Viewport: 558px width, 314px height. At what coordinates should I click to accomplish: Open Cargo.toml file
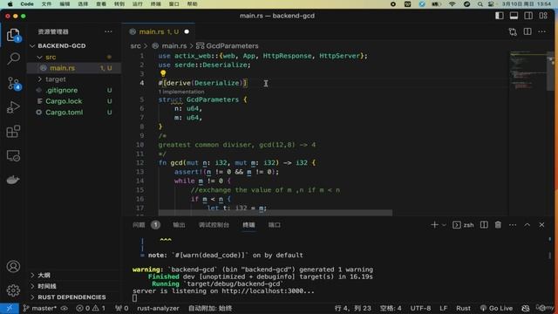(74, 113)
